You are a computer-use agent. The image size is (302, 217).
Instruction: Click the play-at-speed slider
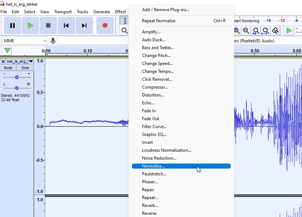click(x=298, y=30)
